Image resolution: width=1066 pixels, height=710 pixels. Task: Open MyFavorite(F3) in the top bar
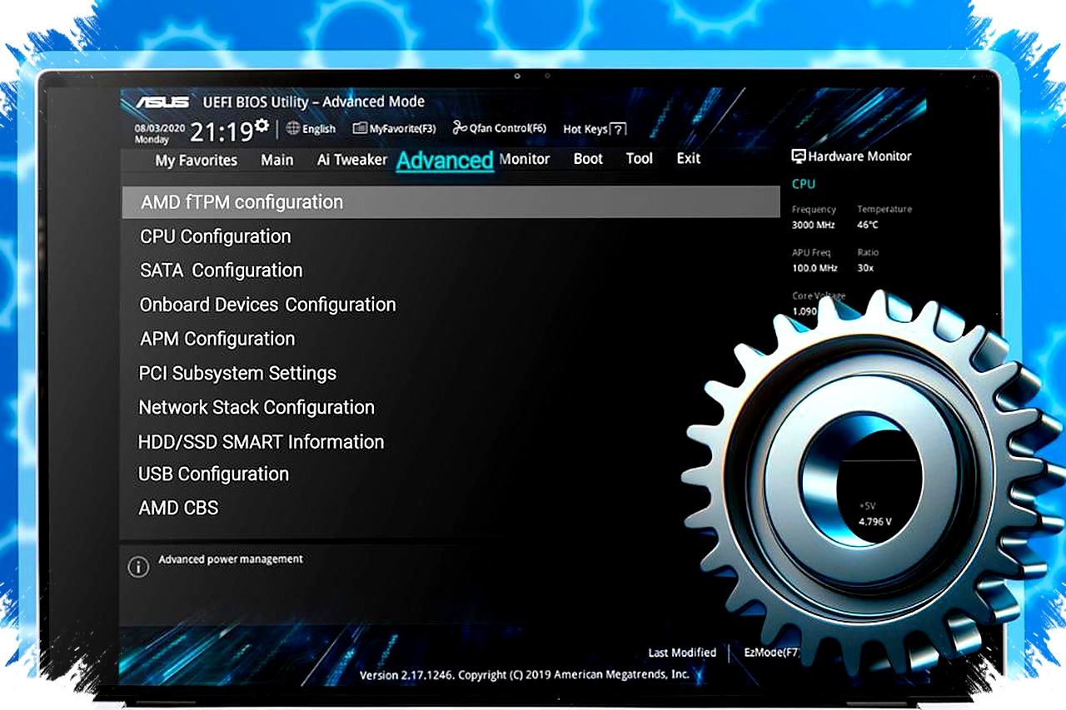point(394,129)
